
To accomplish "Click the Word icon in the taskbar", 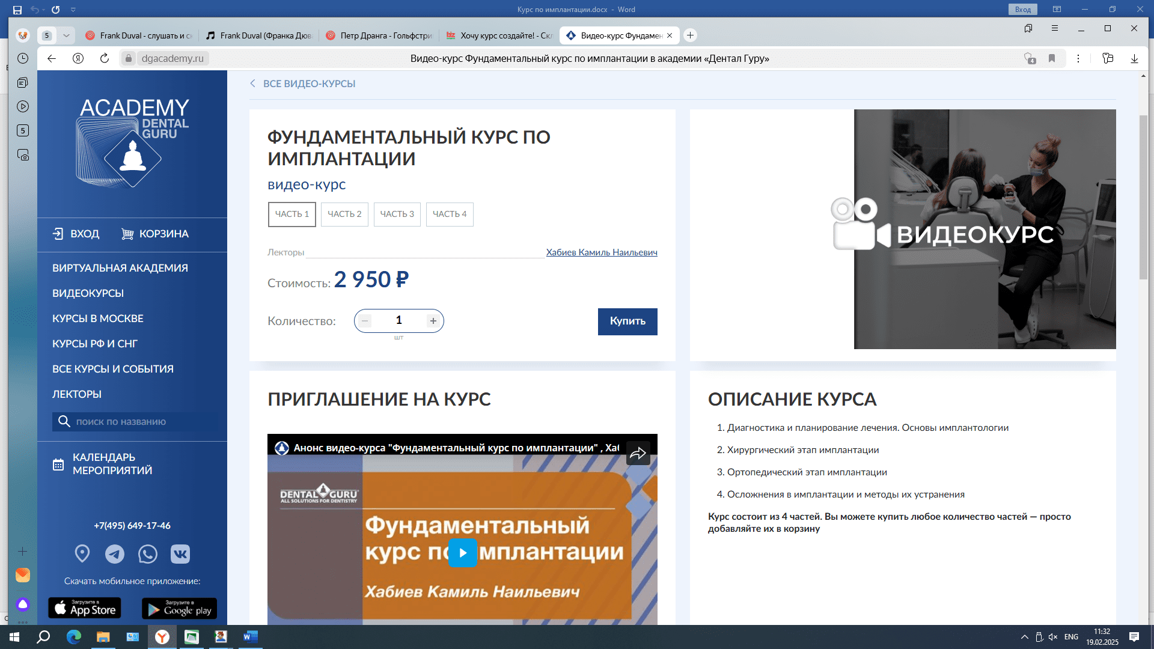I will pos(250,637).
